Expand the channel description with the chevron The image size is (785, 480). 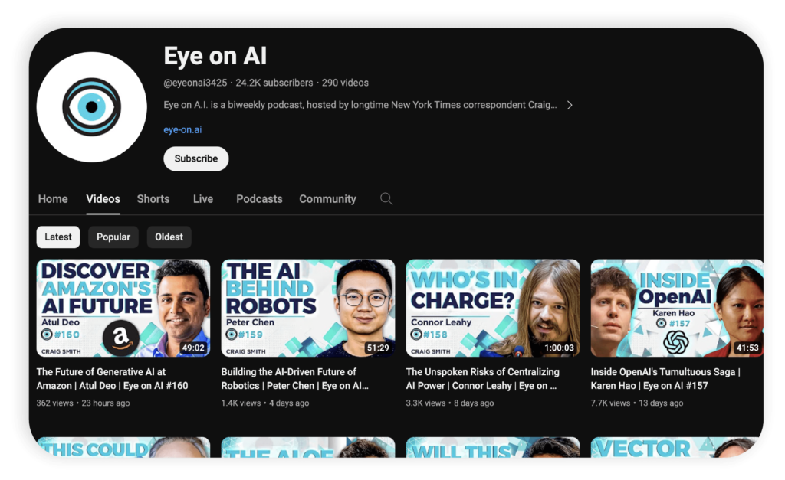pyautogui.click(x=570, y=105)
